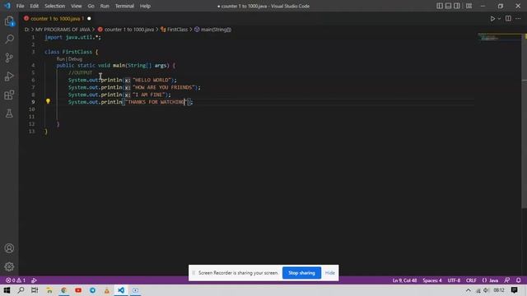Click the editor vertical scrollbar

525,121
